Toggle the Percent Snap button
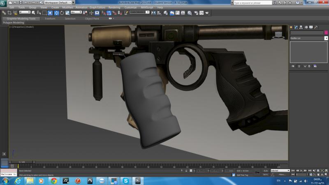This screenshot has width=329, height=185. click(x=114, y=13)
